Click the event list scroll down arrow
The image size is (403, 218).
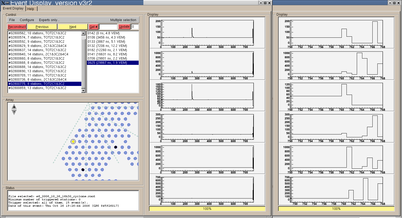83,91
